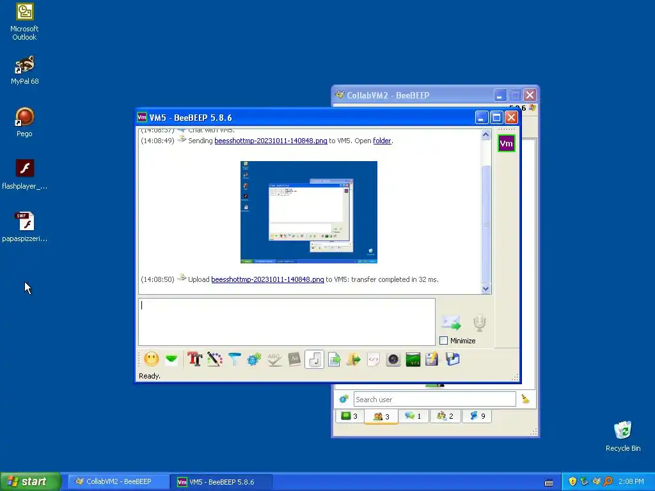Select the users tab showing 3
Image resolution: width=655 pixels, height=491 pixels.
(x=381, y=416)
